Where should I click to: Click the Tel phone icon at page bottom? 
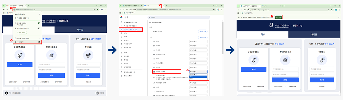tap(7, 93)
